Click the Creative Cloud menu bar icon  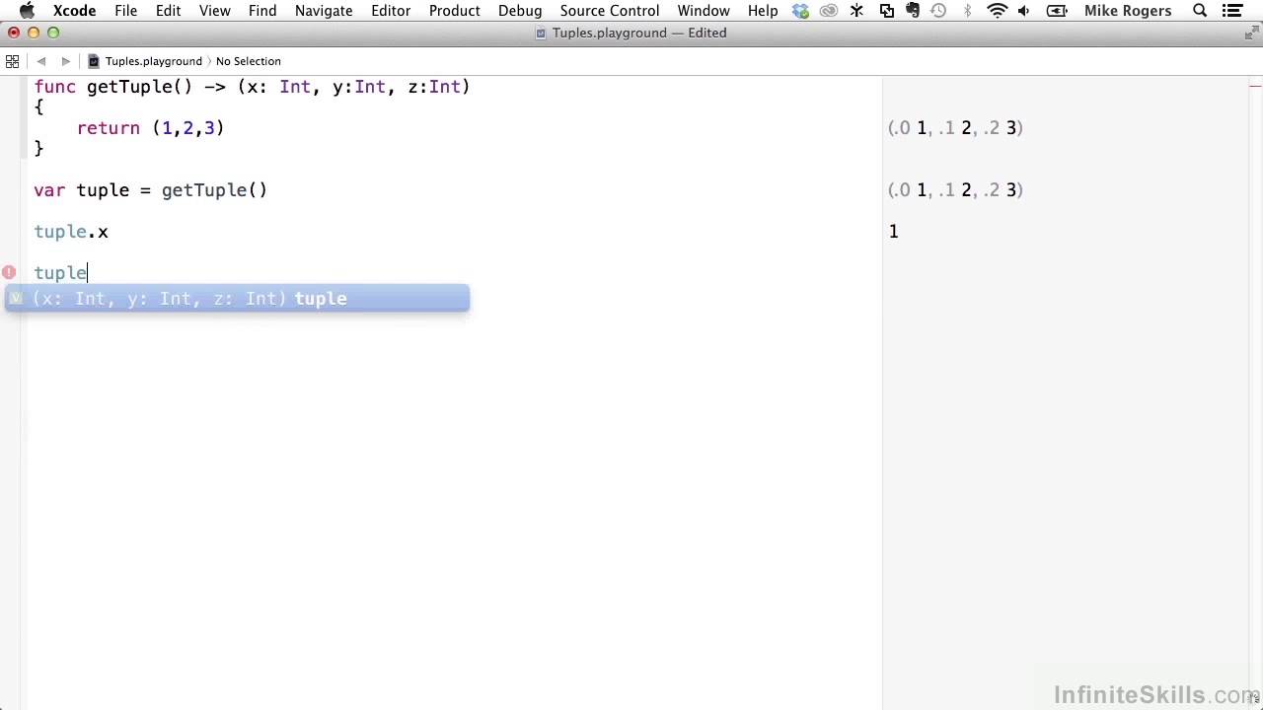click(829, 11)
